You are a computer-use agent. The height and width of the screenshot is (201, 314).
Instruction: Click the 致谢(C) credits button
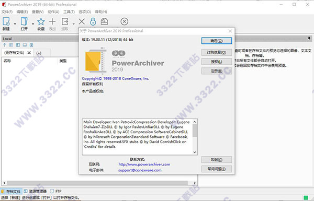click(x=217, y=160)
